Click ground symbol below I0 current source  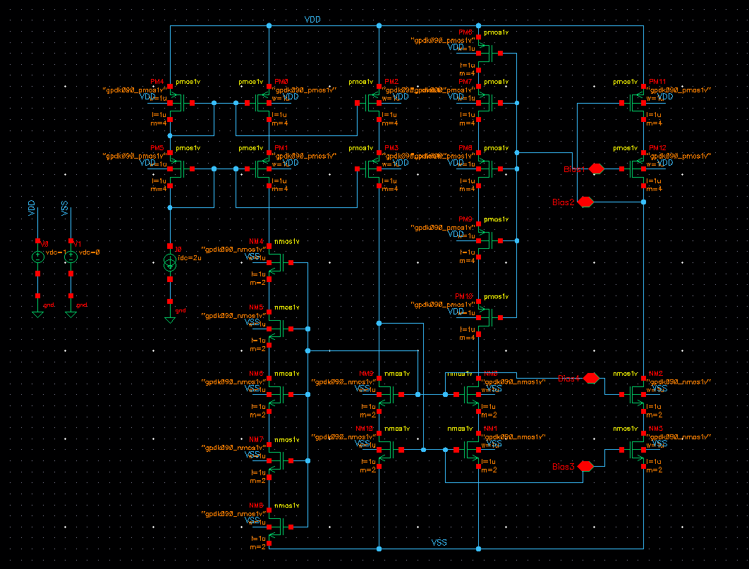(x=170, y=319)
